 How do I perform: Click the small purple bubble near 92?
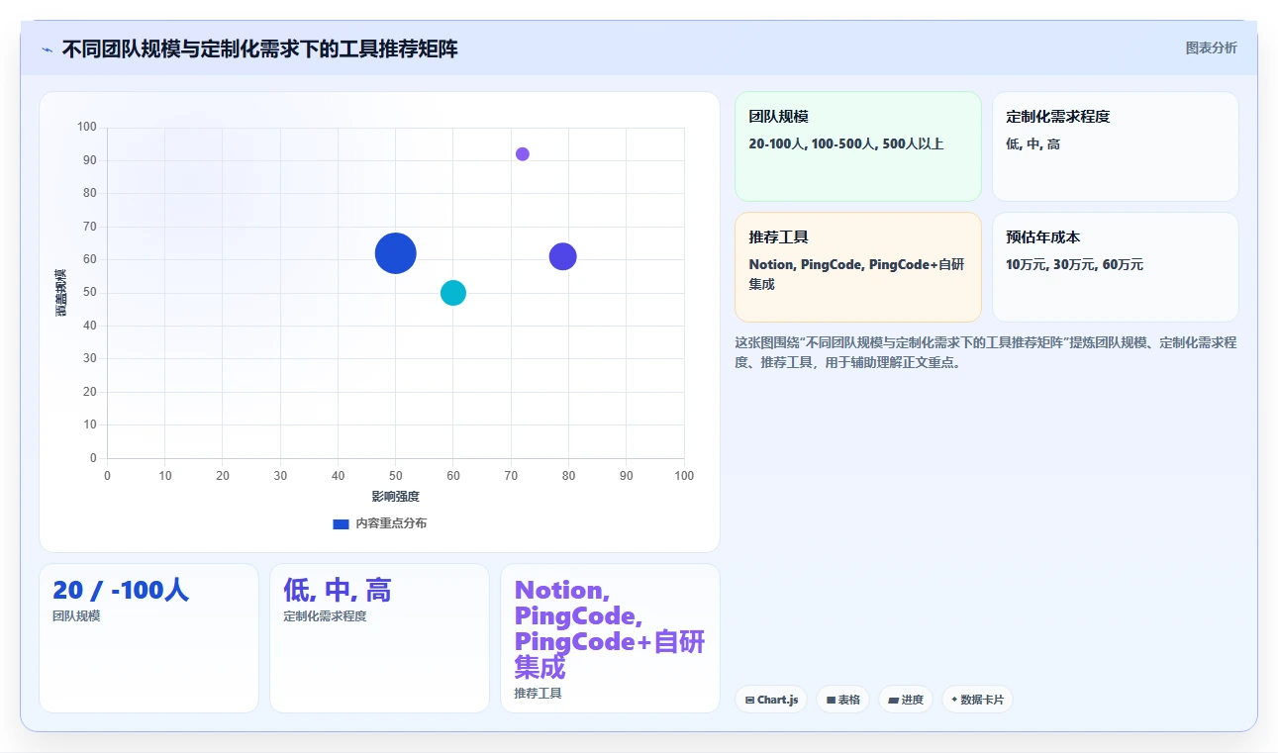(x=522, y=154)
